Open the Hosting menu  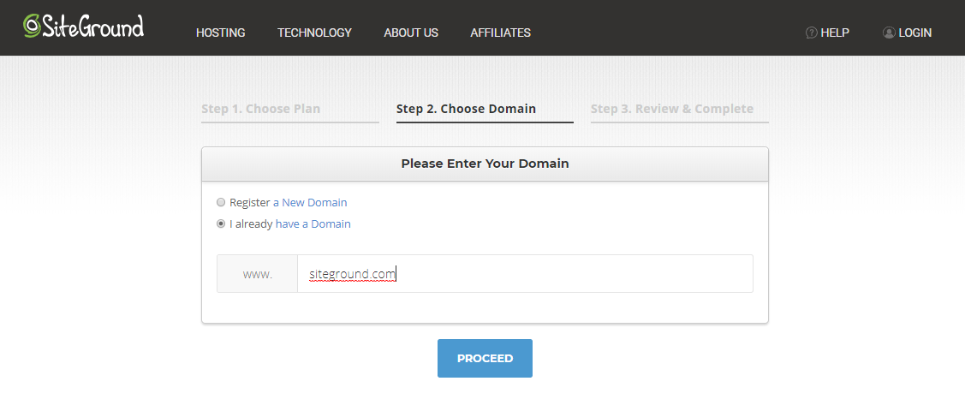pyautogui.click(x=220, y=33)
